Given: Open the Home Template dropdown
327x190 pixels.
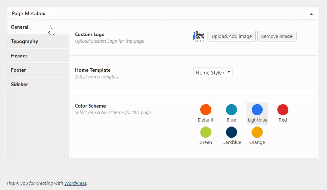Looking at the screenshot, I should click(213, 72).
